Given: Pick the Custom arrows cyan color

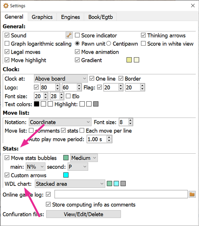Looking at the screenshot, I should [x=66, y=175].
